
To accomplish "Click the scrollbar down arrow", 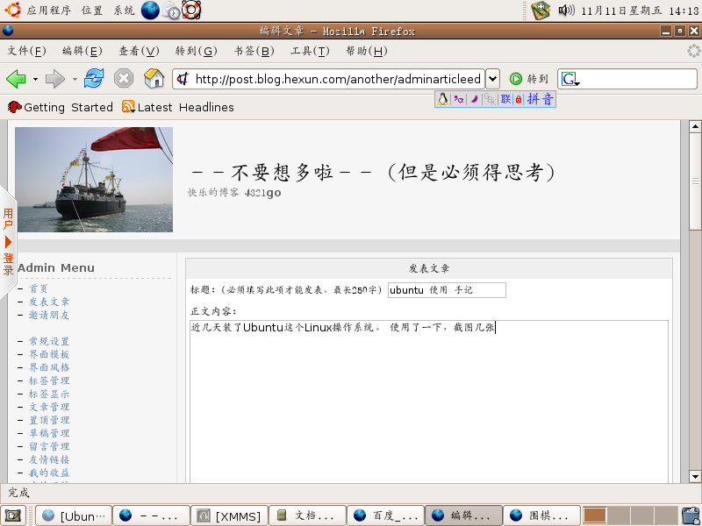I will point(695,476).
